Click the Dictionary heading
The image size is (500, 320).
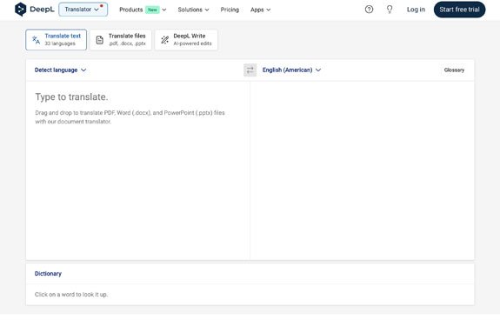tap(48, 273)
